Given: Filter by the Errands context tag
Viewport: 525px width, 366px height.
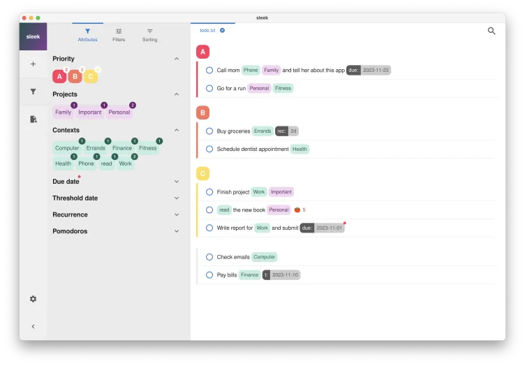Looking at the screenshot, I should click(x=96, y=148).
